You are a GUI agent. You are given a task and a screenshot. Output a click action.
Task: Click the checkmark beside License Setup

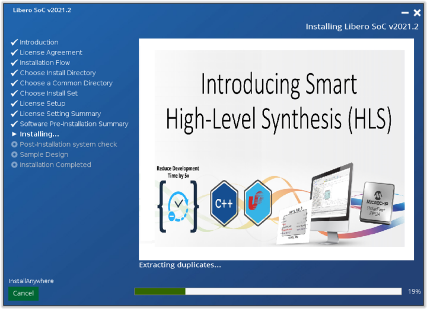click(14, 104)
